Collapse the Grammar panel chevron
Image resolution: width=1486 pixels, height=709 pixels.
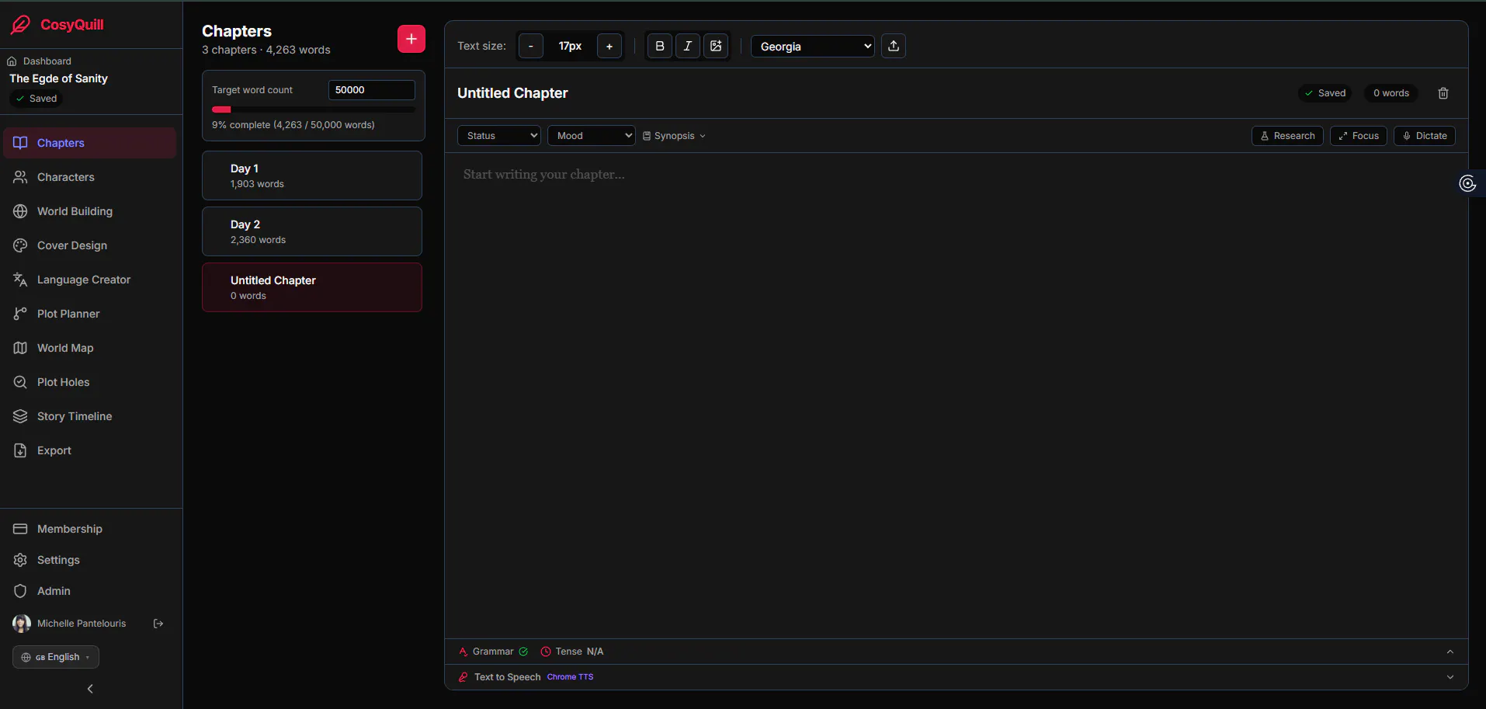[x=1450, y=652]
